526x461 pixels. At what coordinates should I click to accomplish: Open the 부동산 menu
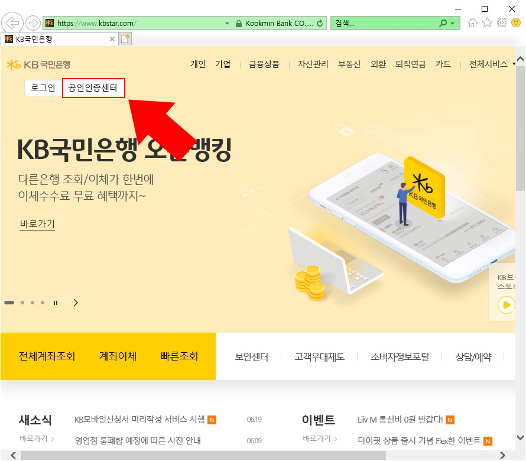click(x=349, y=64)
